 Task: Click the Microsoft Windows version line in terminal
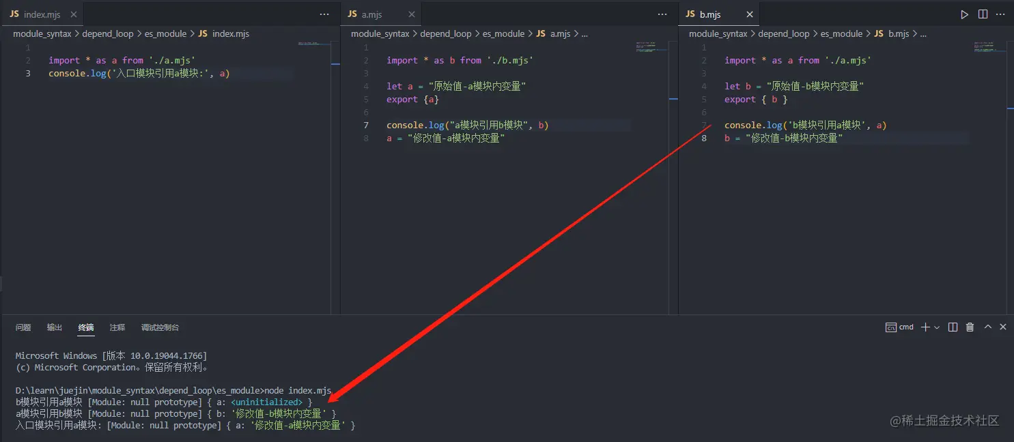pos(111,355)
